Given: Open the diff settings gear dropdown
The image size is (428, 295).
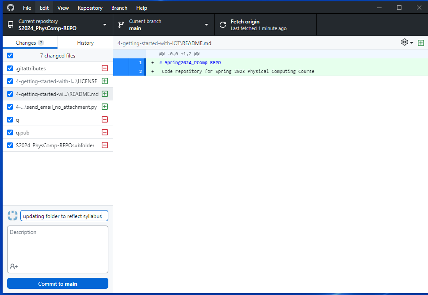Looking at the screenshot, I should [x=407, y=42].
